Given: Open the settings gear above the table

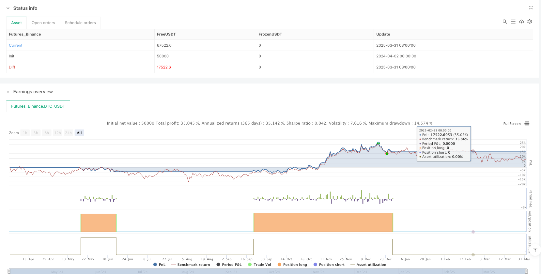Looking at the screenshot, I should point(530,22).
